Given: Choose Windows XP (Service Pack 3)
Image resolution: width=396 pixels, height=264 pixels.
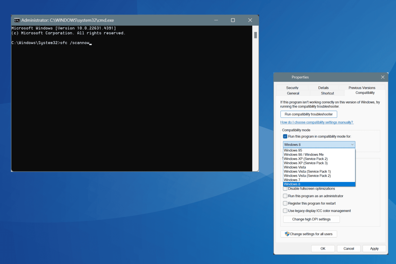Looking at the screenshot, I should coord(319,163).
